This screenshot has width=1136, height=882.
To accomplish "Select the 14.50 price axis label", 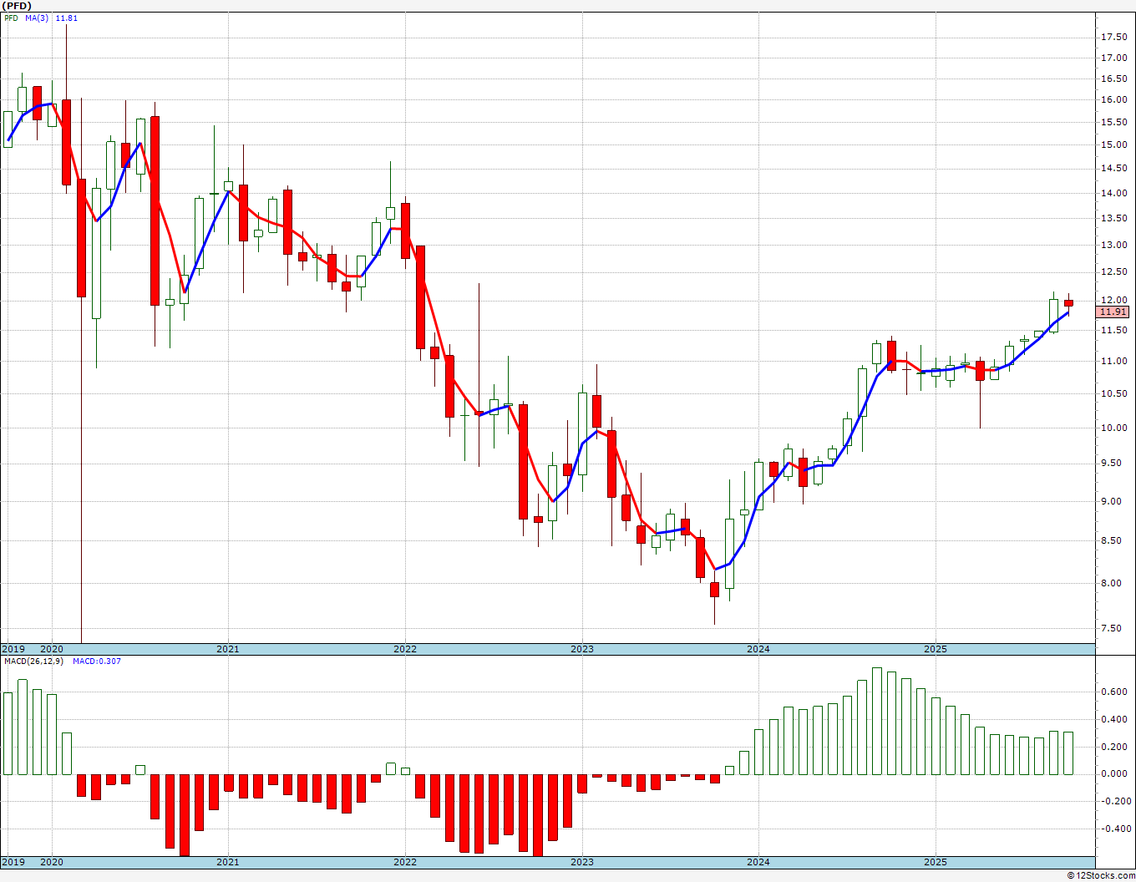I will click(1113, 168).
